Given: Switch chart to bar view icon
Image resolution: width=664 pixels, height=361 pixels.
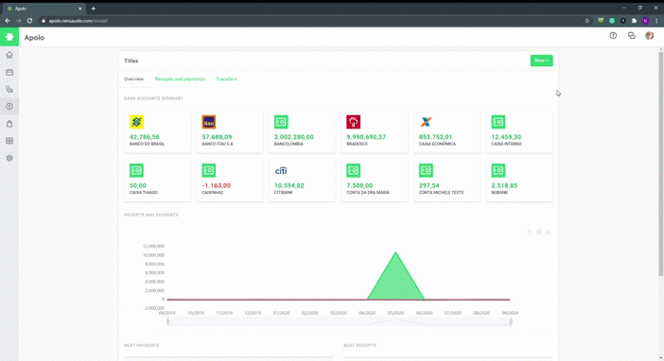Looking at the screenshot, I should (538, 232).
